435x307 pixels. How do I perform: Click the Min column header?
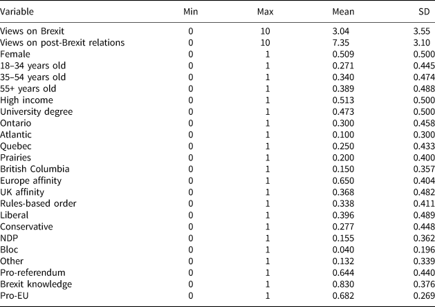pyautogui.click(x=190, y=12)
